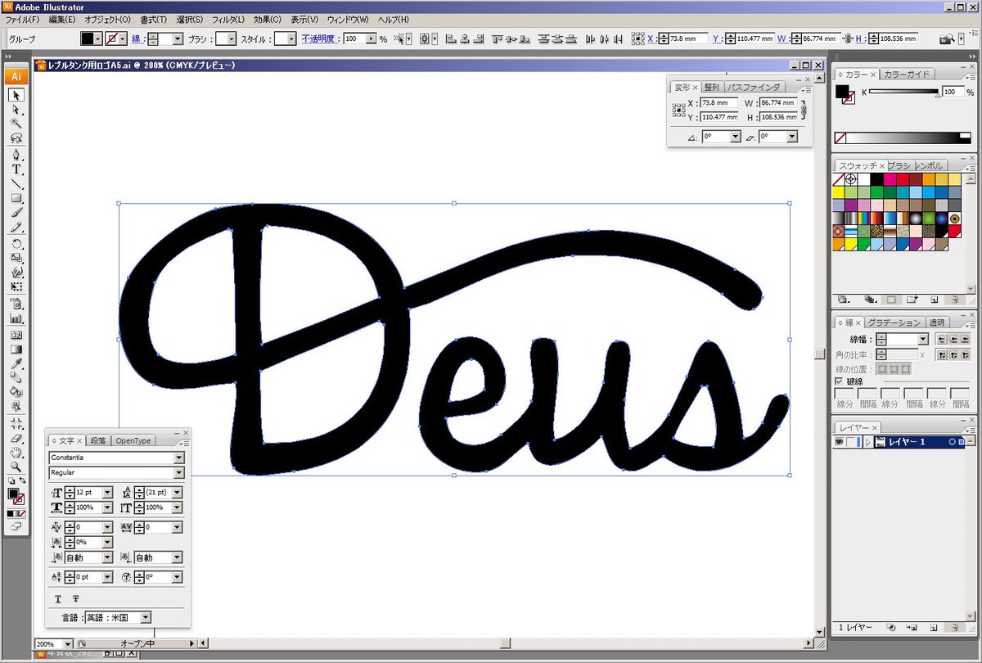982x663 pixels.
Task: Switch to the グラデーション tab
Action: (x=894, y=322)
